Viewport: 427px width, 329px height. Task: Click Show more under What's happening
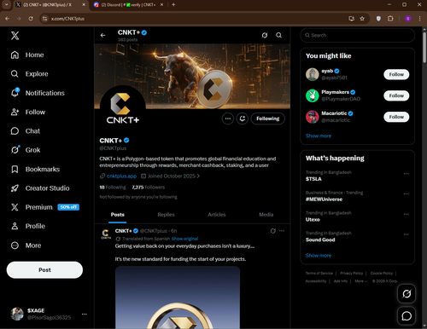pos(319,256)
